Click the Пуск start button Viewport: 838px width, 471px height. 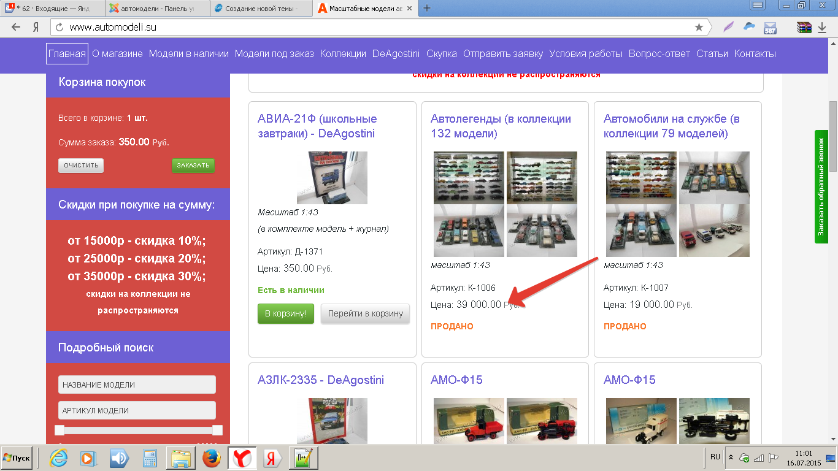tap(17, 458)
